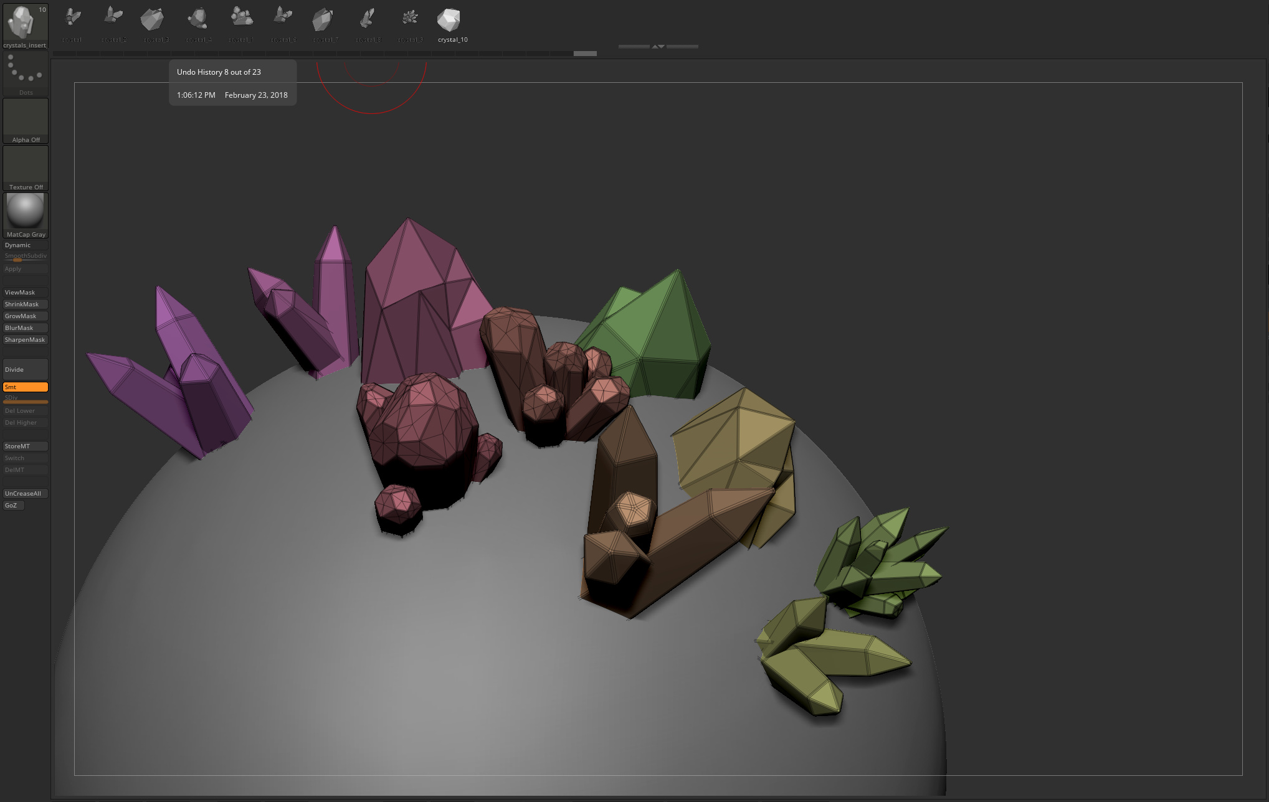Image resolution: width=1269 pixels, height=802 pixels.
Task: Open the MatCap Gray material picker
Action: coord(26,215)
